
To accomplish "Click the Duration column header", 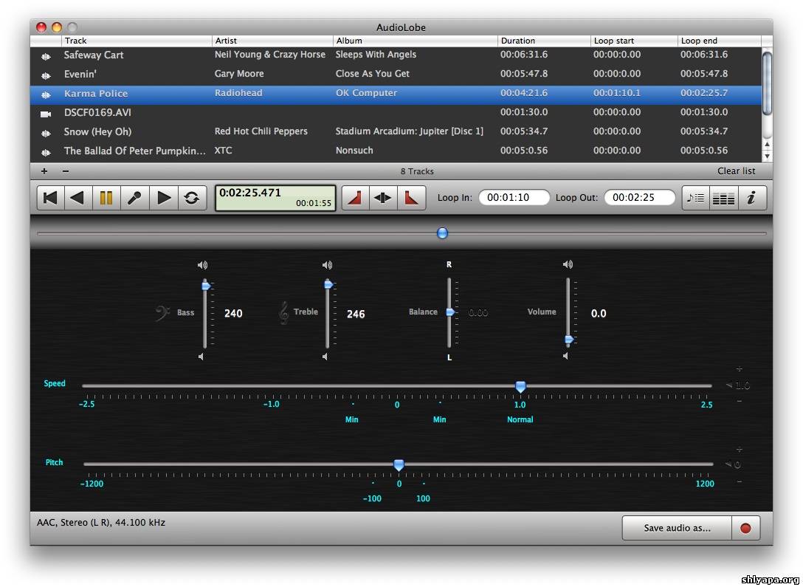I will point(542,41).
